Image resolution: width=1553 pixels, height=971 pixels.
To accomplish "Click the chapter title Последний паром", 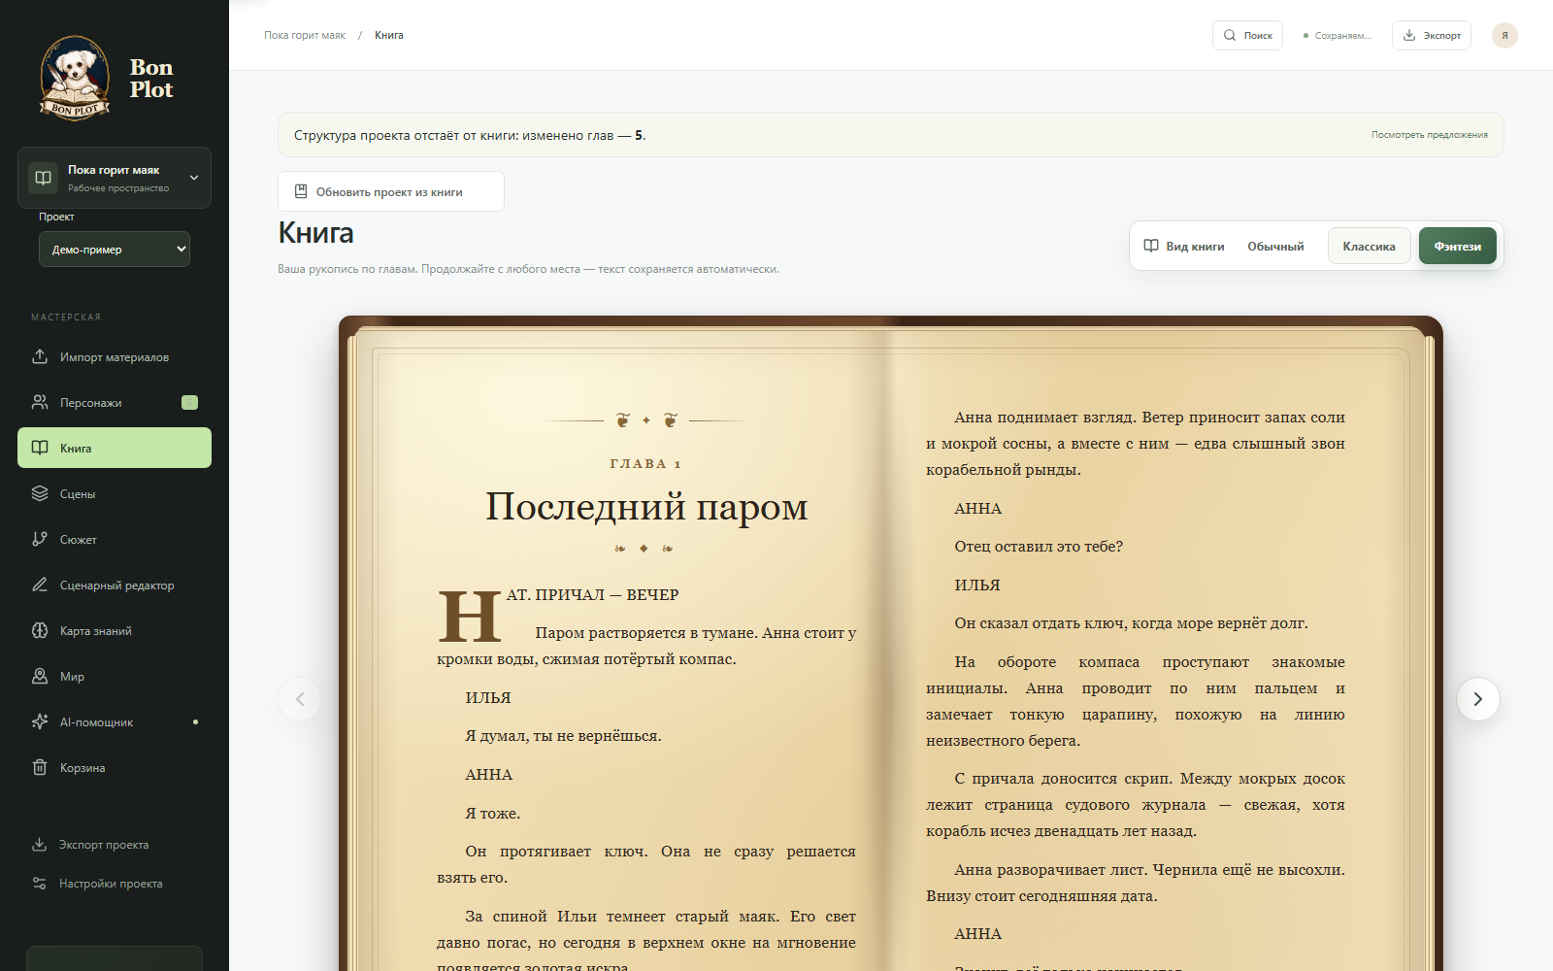I will [646, 507].
